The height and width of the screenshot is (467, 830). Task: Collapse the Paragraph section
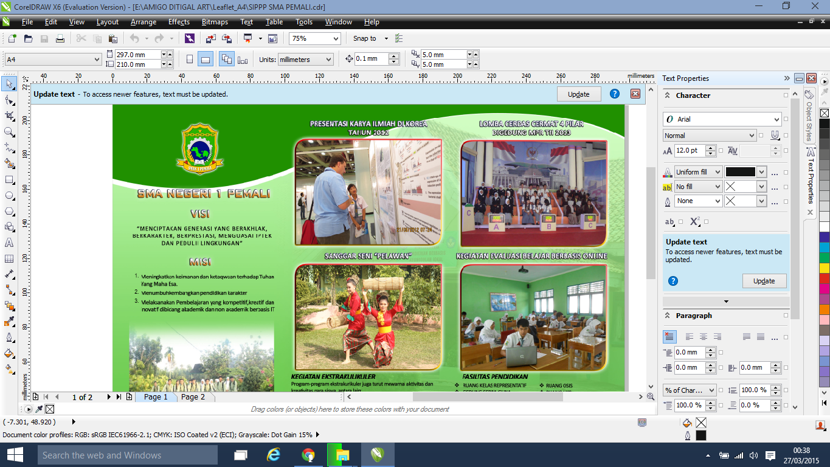coord(668,316)
